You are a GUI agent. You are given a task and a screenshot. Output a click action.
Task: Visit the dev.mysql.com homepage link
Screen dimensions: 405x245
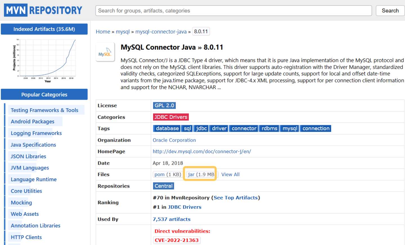[202, 151]
